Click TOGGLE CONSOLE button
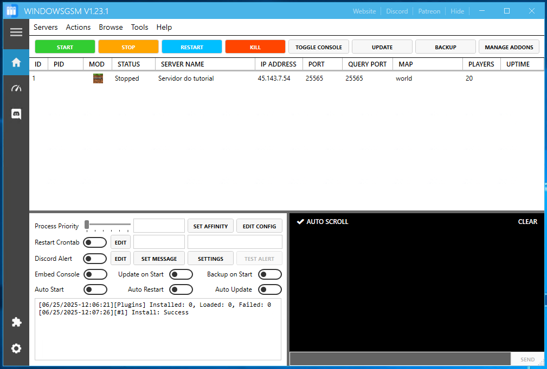547x369 pixels. (319, 47)
